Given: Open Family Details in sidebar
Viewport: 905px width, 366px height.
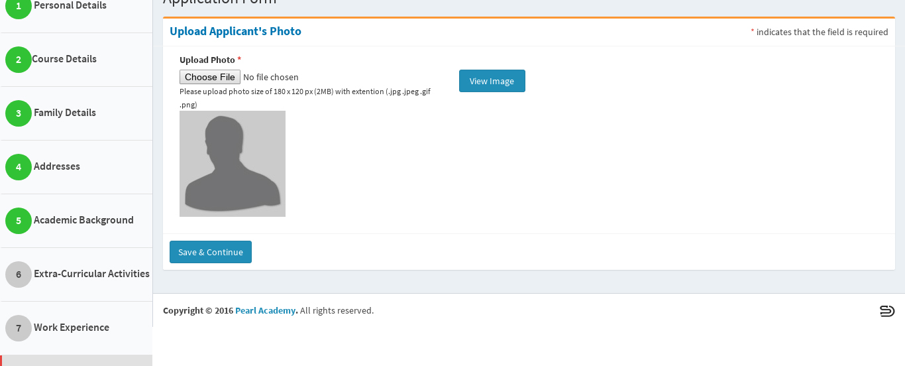Looking at the screenshot, I should pyautogui.click(x=65, y=113).
